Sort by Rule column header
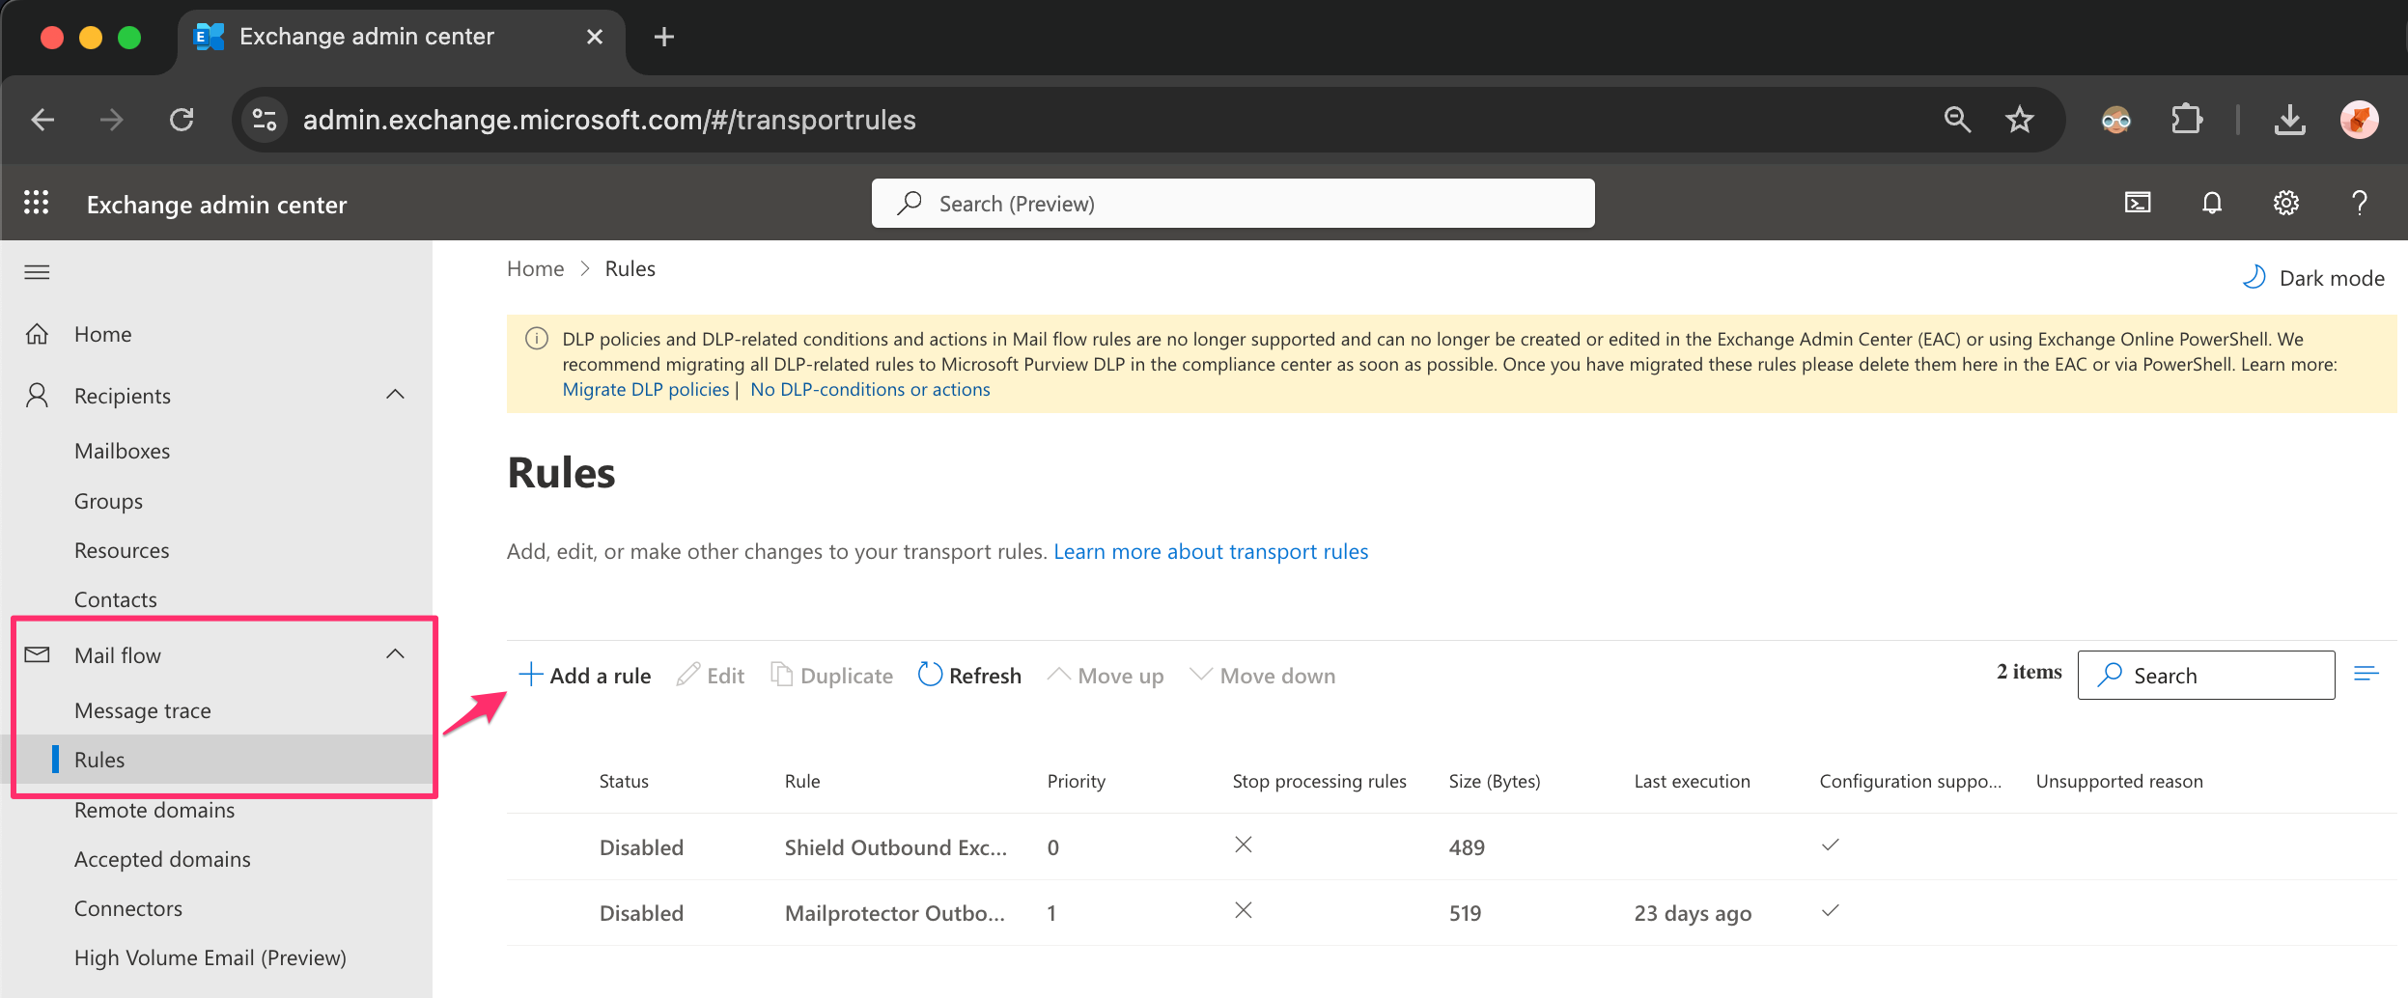Viewport: 2408px width, 998px height. (802, 781)
